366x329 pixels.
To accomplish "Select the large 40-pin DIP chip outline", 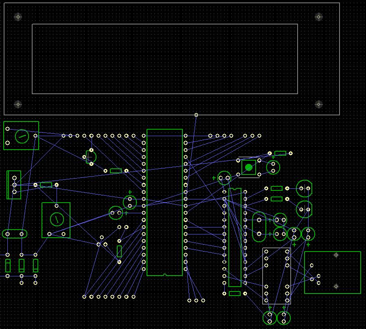I will pos(164,202).
